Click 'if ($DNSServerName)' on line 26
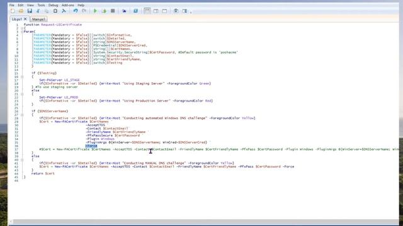403x226 pixels. [50, 111]
